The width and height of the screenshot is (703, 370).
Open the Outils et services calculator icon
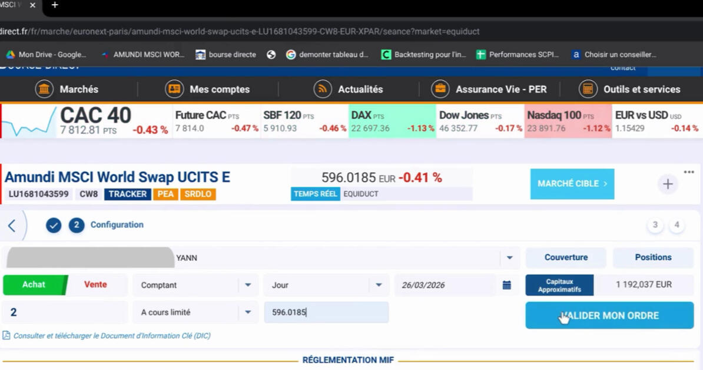coord(588,89)
